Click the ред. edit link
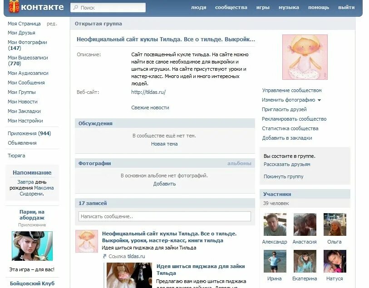Viewport: 369px width, 288px height. point(52,24)
